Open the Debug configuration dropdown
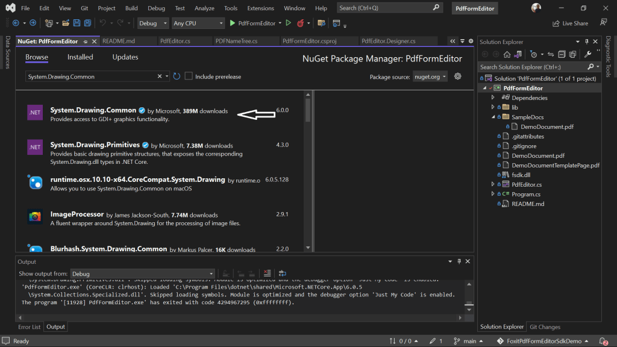The width and height of the screenshot is (617, 347). click(152, 23)
